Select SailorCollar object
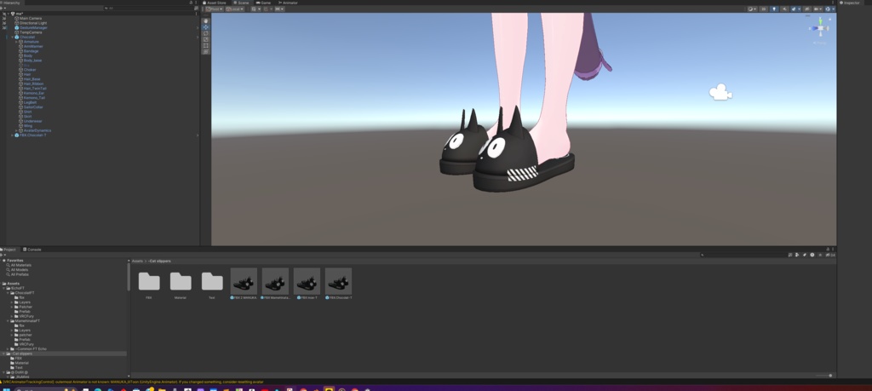Screen dimensions: 872x391 tap(33, 106)
